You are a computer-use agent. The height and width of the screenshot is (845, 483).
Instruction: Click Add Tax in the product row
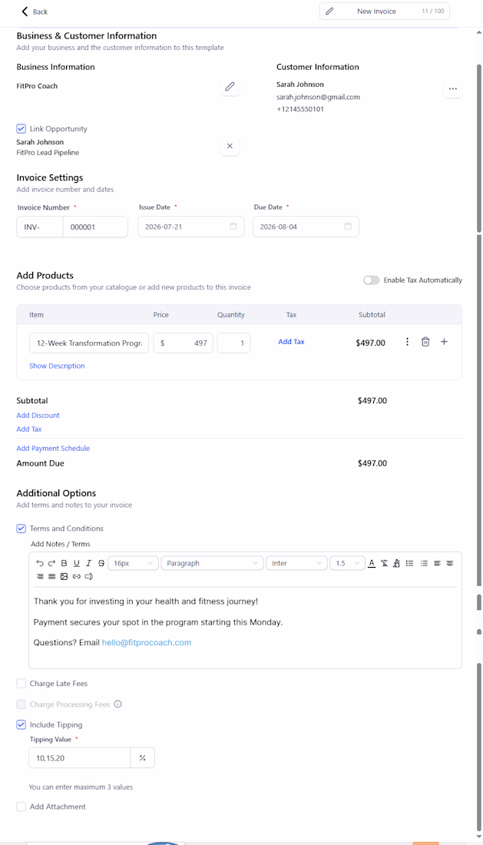tap(291, 342)
